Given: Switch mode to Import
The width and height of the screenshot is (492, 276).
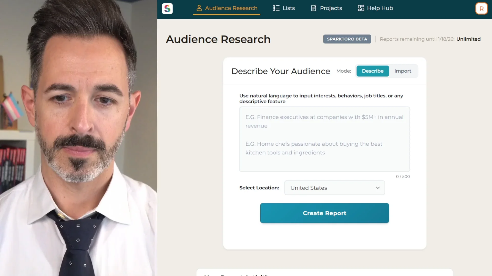Looking at the screenshot, I should (x=403, y=71).
